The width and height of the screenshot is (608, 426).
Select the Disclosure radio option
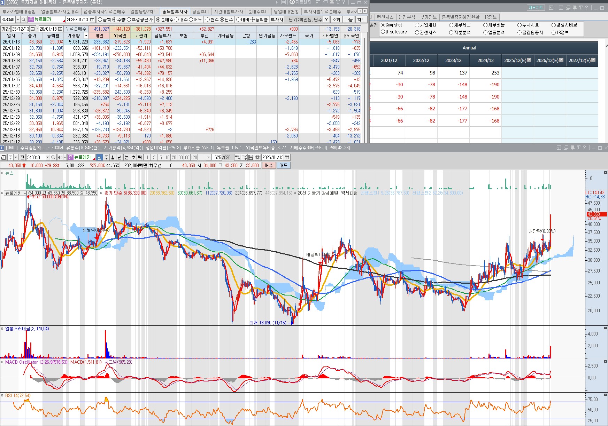(x=383, y=32)
